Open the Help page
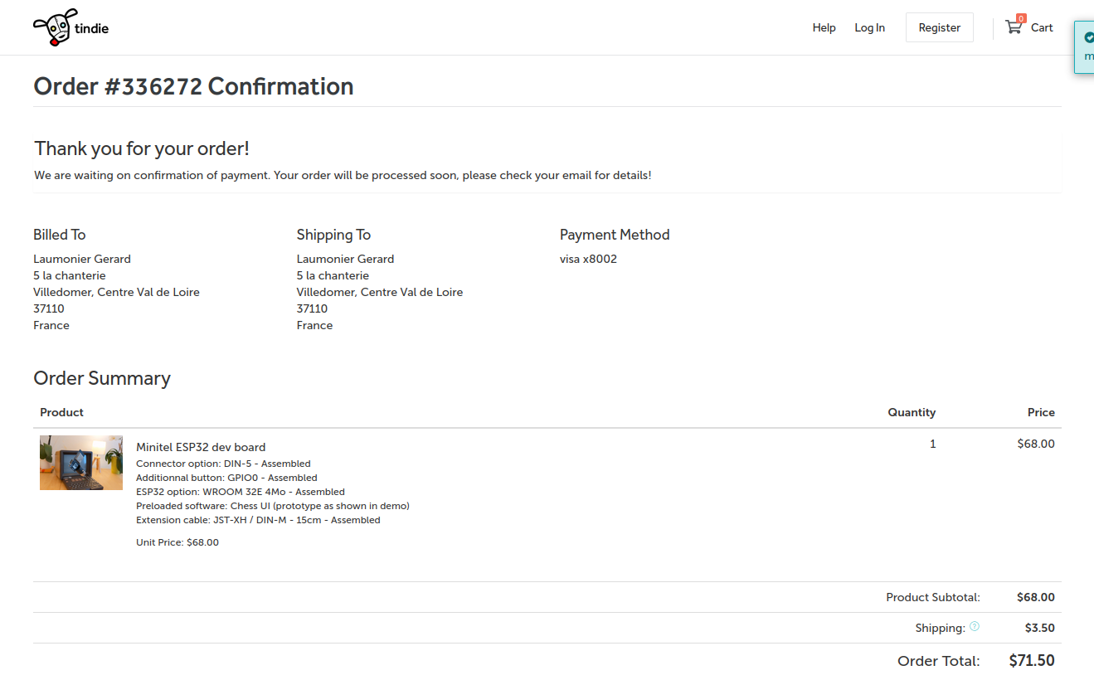This screenshot has width=1094, height=680. (824, 27)
